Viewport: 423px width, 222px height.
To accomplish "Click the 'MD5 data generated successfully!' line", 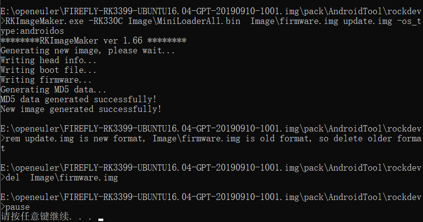I will pos(78,99).
